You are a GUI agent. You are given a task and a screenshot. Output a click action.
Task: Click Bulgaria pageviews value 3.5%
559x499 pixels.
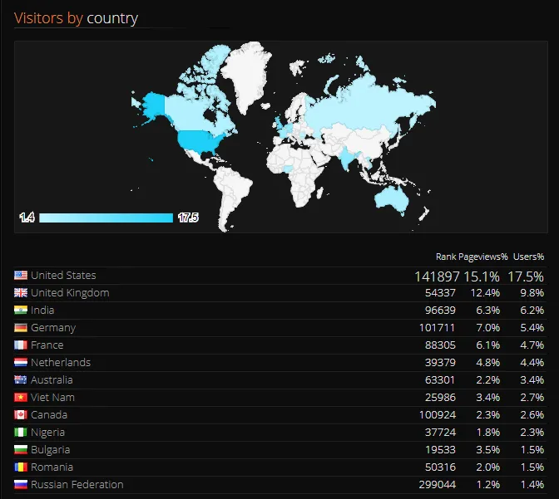[488, 450]
